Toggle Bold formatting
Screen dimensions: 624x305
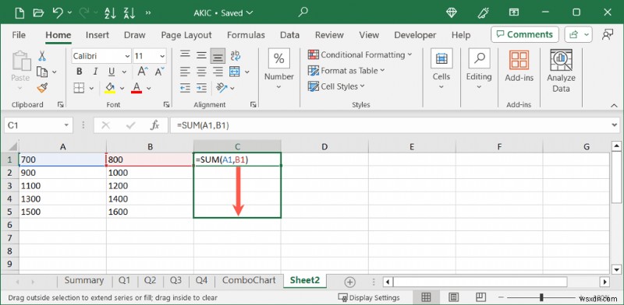(x=80, y=72)
